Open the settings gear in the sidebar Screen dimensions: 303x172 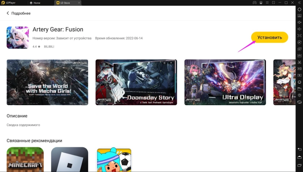point(299,9)
